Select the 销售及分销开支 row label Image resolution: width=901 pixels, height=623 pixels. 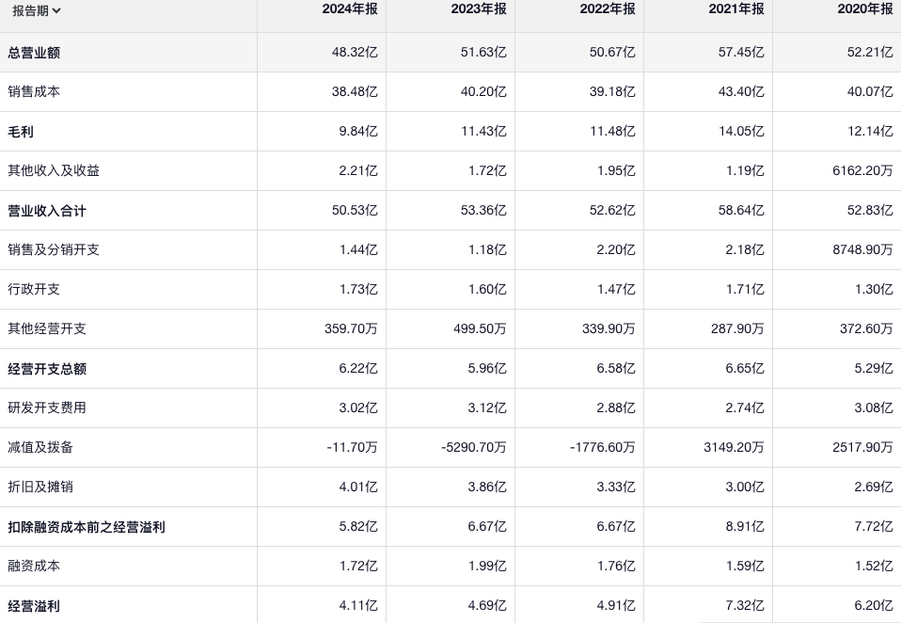point(54,250)
